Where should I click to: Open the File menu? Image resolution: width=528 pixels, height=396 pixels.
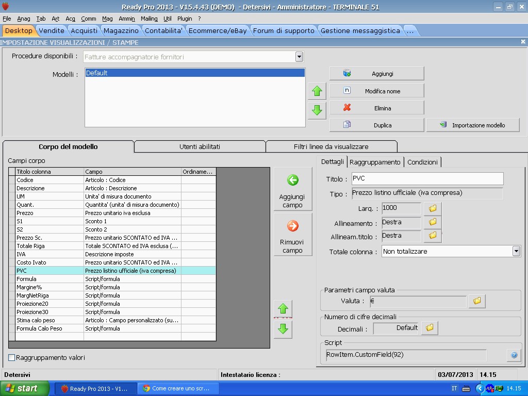pos(7,19)
